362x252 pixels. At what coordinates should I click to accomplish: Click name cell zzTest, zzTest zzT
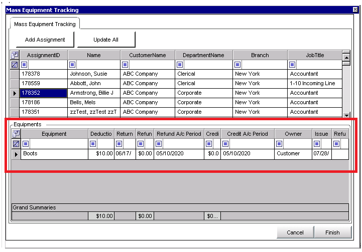point(94,112)
